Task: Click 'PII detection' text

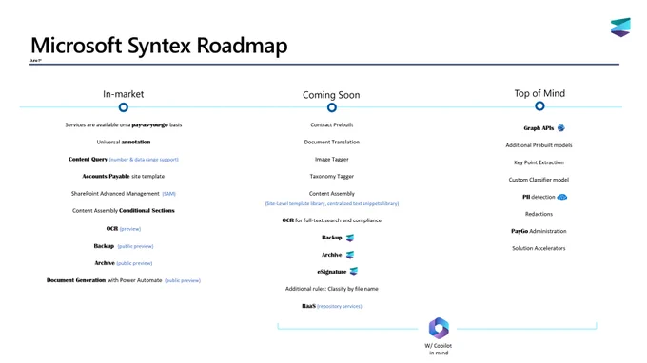Action: coord(539,197)
